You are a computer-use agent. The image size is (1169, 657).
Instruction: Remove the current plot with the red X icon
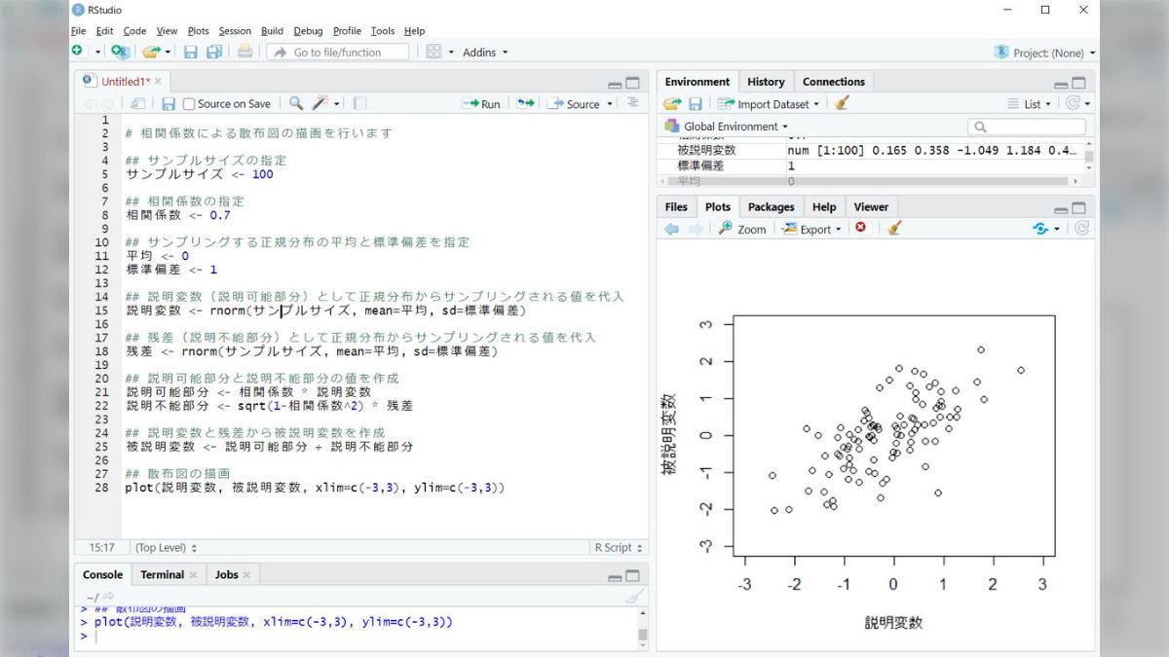[x=860, y=229]
